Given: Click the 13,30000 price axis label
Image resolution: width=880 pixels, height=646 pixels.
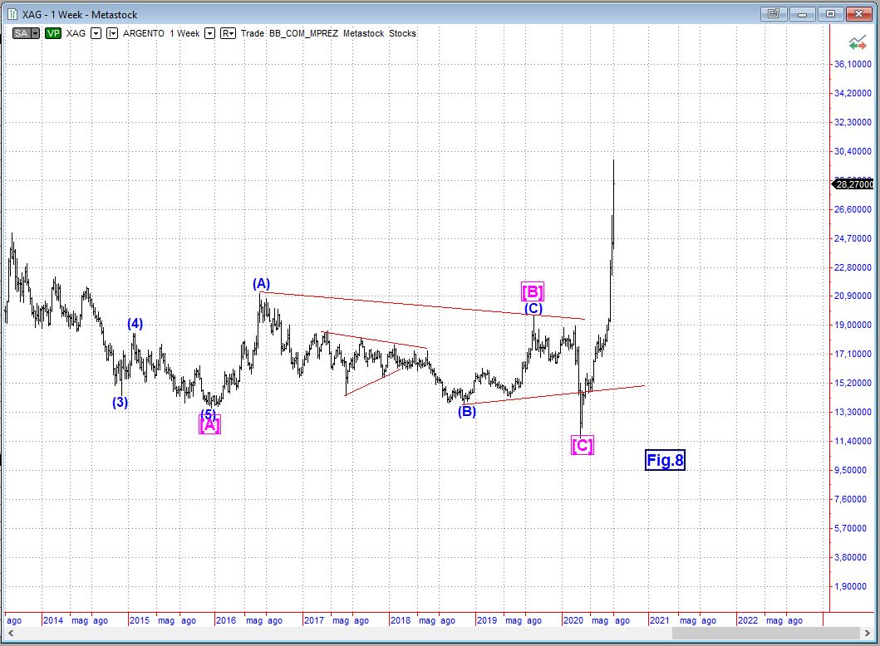Looking at the screenshot, I should click(853, 412).
